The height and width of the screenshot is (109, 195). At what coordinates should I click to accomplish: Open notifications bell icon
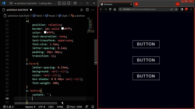[x=93, y=107]
